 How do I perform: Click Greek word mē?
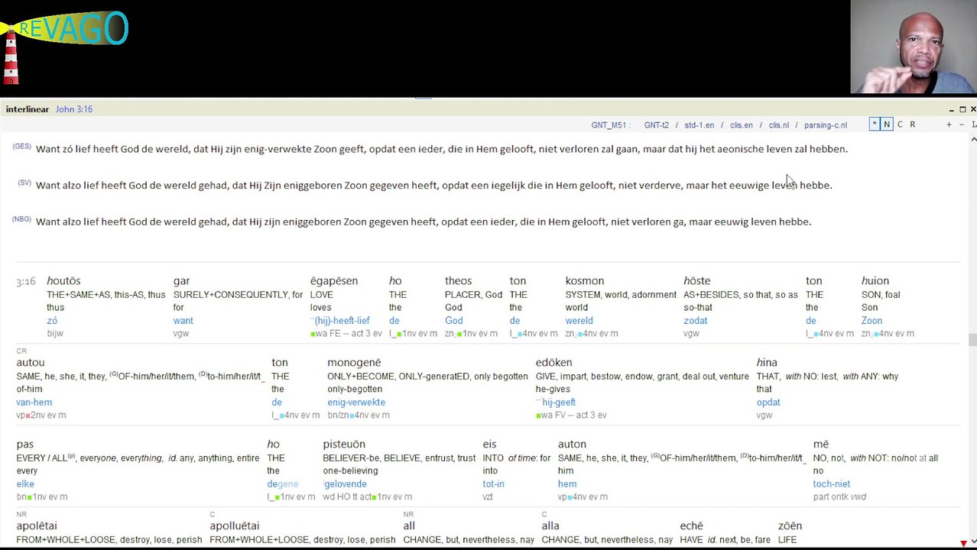821,445
